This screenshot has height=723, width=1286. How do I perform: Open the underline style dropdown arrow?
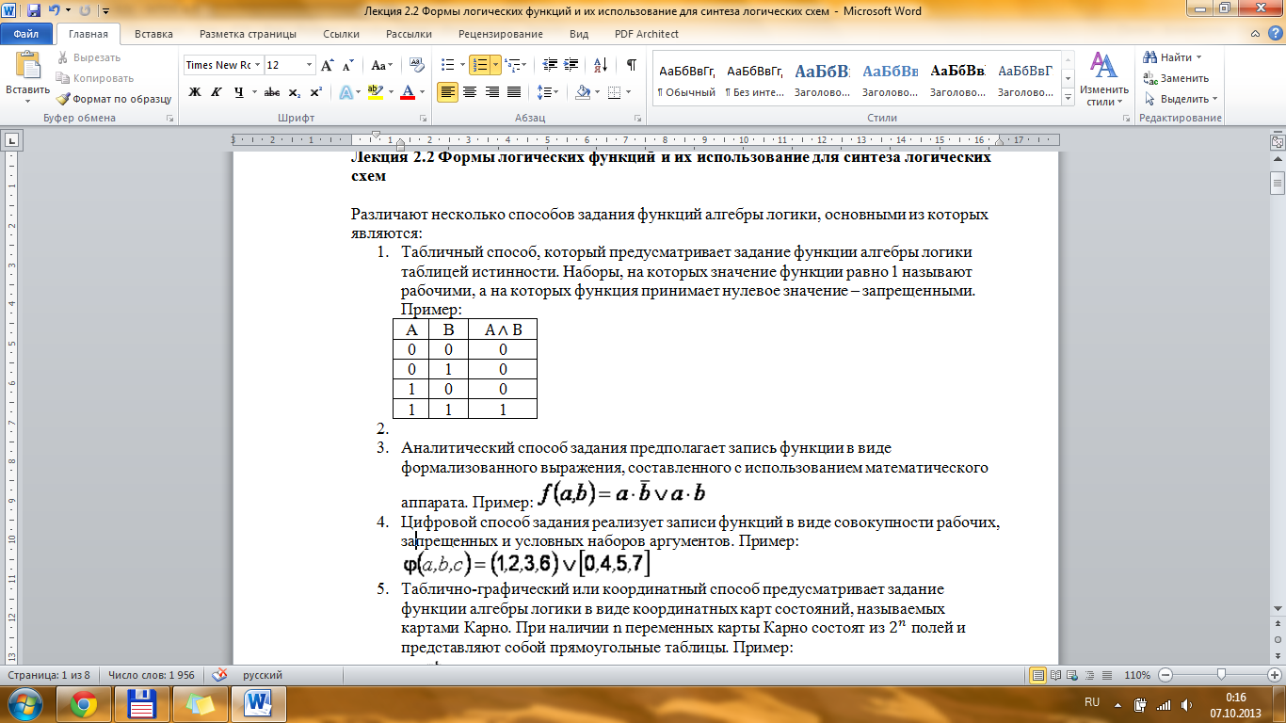[x=253, y=91]
